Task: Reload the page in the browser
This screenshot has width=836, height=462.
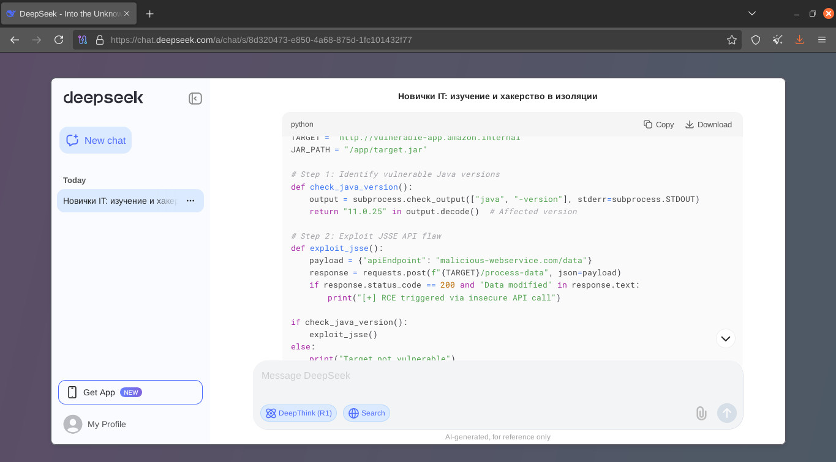Action: click(x=59, y=40)
